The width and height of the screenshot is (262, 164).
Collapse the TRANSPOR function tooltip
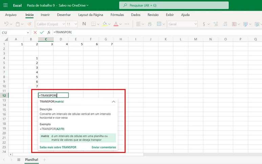pos(113,102)
